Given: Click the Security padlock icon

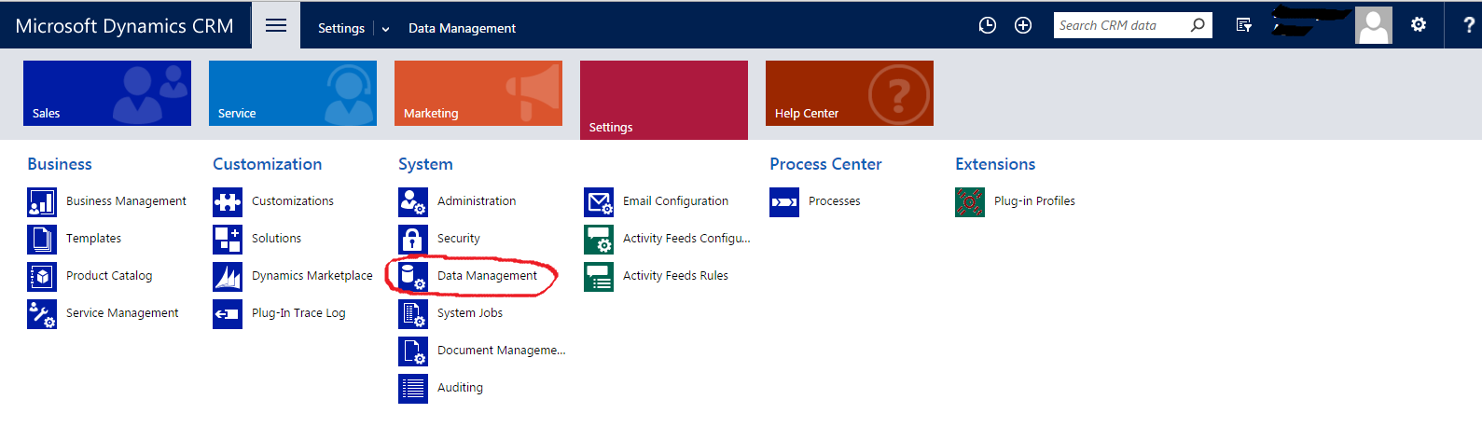Looking at the screenshot, I should click(413, 239).
